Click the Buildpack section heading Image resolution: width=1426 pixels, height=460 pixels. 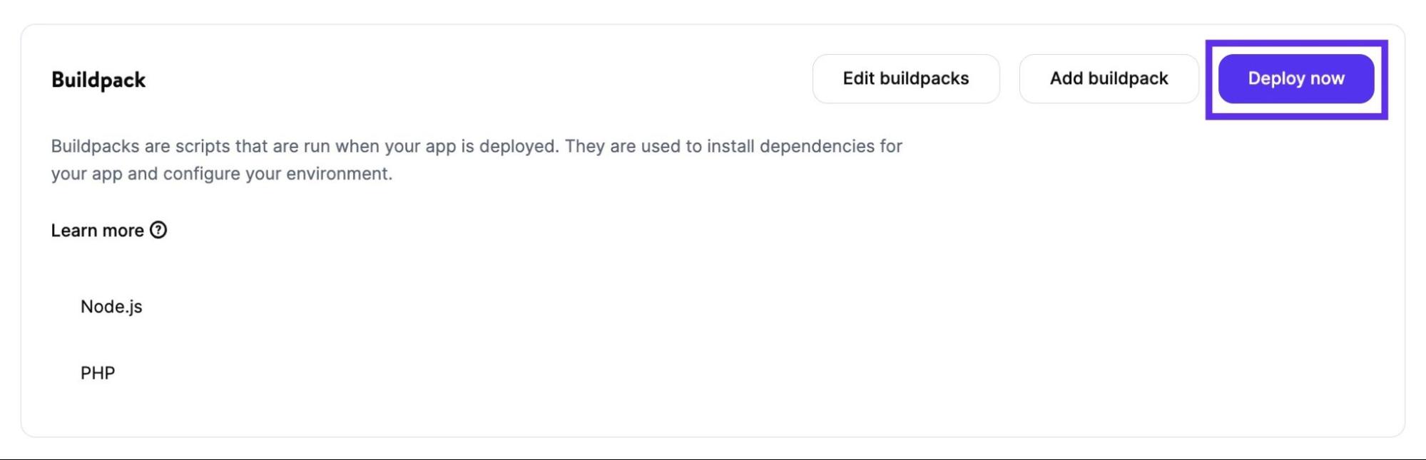tap(98, 80)
